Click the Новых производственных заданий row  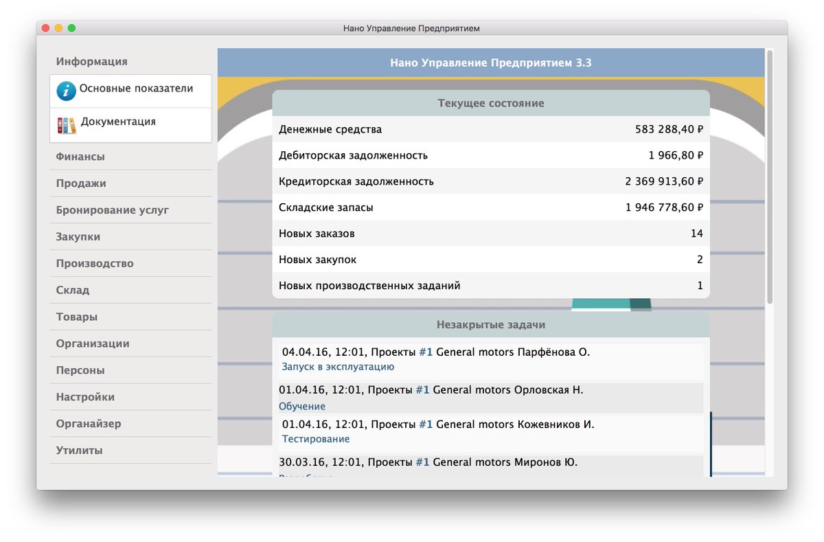click(491, 286)
